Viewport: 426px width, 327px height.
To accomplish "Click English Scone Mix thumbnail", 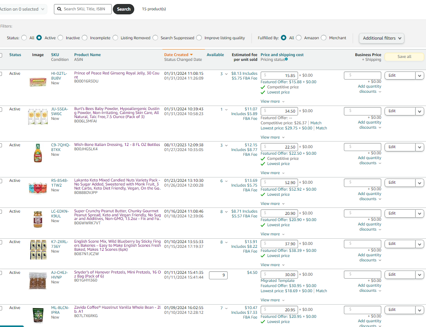I will (x=38, y=250).
